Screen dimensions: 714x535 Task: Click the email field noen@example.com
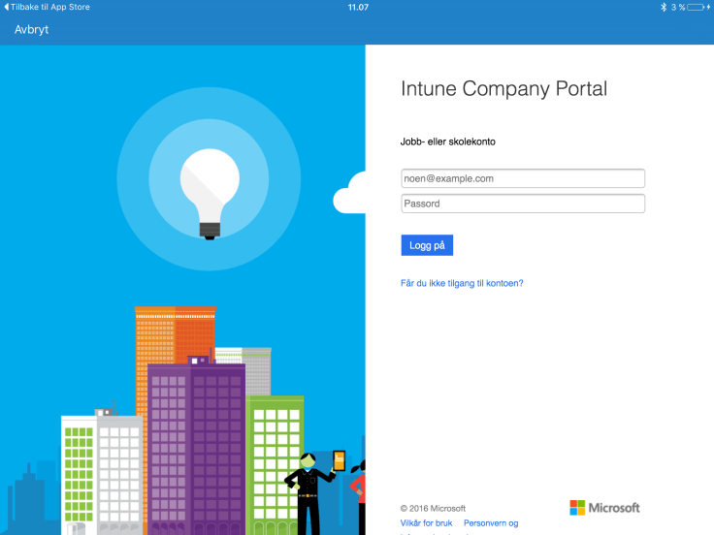click(523, 178)
